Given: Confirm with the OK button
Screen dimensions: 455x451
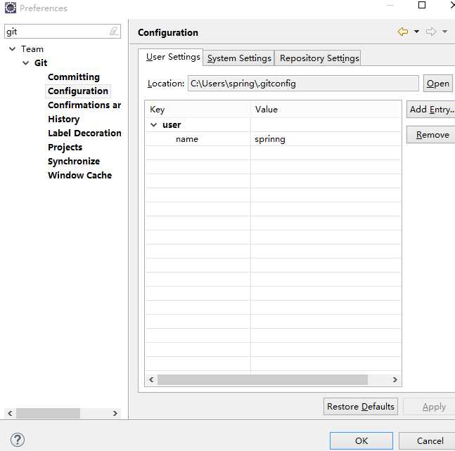Looking at the screenshot, I should coord(361,440).
